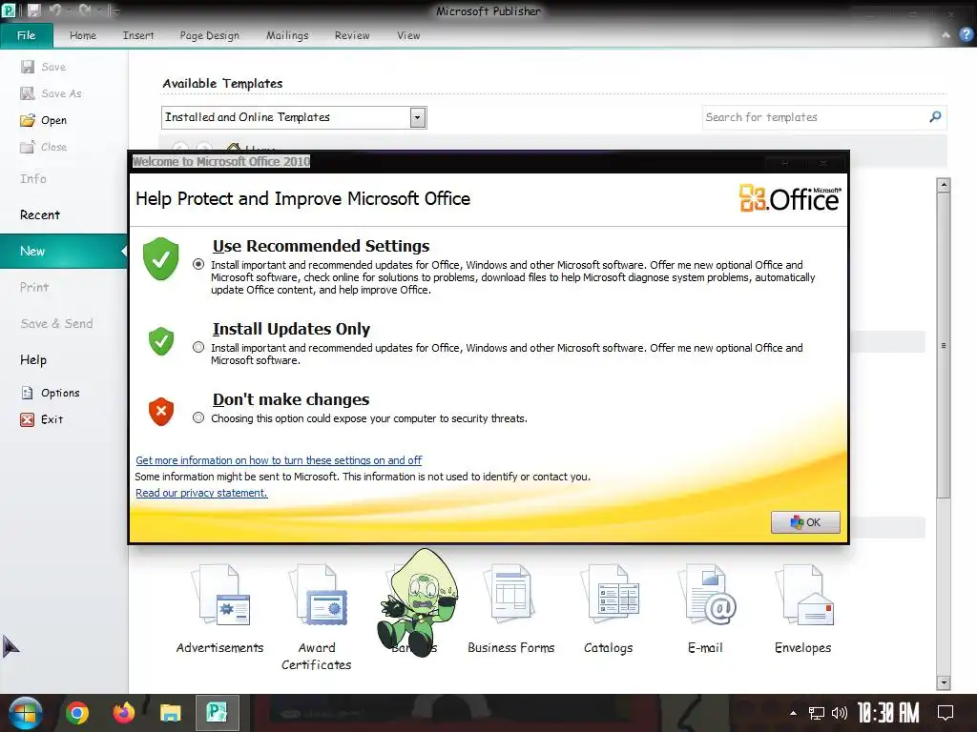
Task: Select Help in the Backstage menu
Action: (x=33, y=359)
